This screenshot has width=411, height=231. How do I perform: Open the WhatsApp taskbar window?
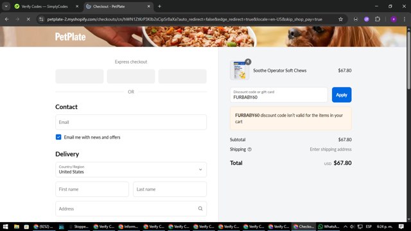point(328,227)
